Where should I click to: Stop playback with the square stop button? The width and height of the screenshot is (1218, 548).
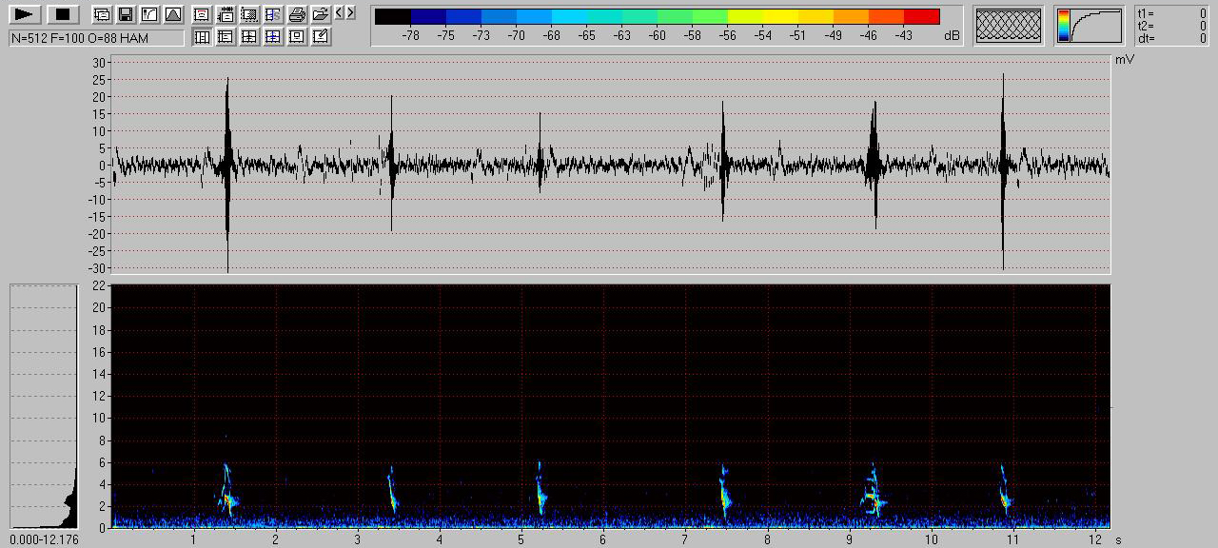(63, 14)
